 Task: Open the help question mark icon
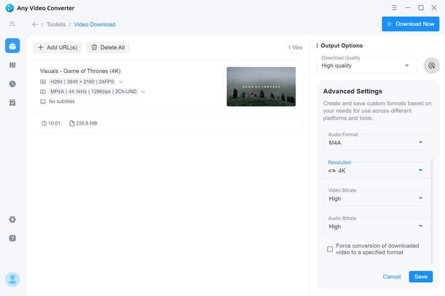pos(12,238)
